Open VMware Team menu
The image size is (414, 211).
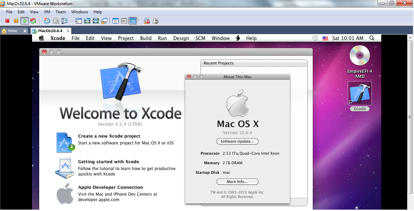[x=61, y=12]
